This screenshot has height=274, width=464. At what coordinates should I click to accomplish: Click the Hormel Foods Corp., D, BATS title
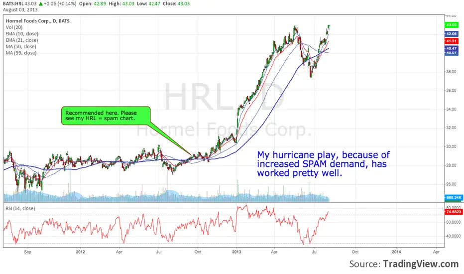coord(37,21)
